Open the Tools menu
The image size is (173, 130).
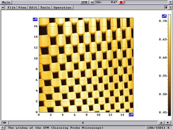coord(45,7)
